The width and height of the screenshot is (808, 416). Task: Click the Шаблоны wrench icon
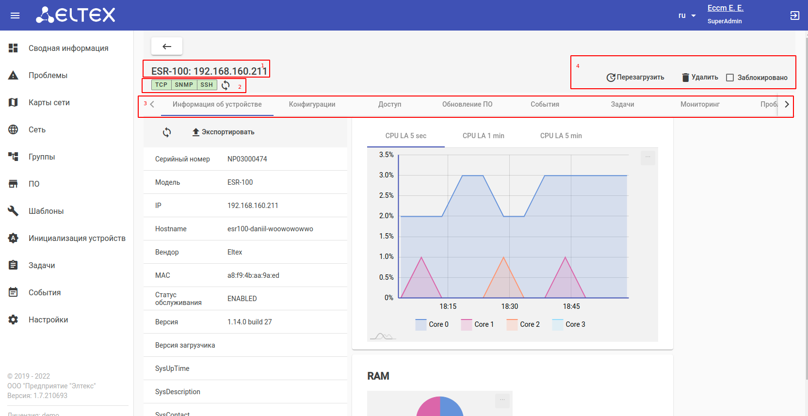[13, 211]
